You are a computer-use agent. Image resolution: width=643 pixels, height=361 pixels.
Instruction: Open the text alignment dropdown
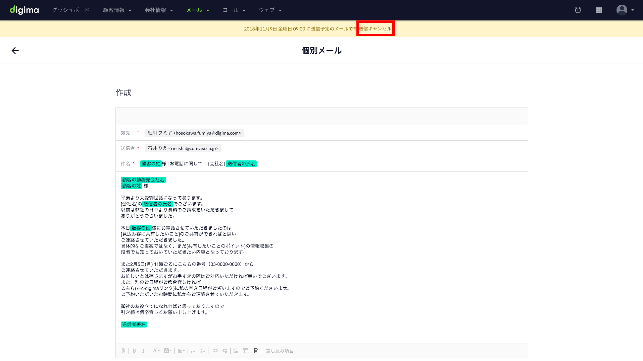point(181,351)
